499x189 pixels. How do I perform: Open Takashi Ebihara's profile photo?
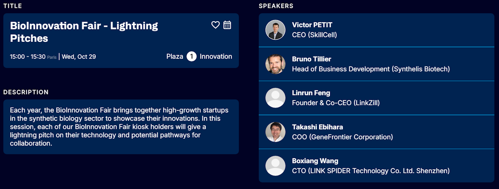(x=275, y=132)
